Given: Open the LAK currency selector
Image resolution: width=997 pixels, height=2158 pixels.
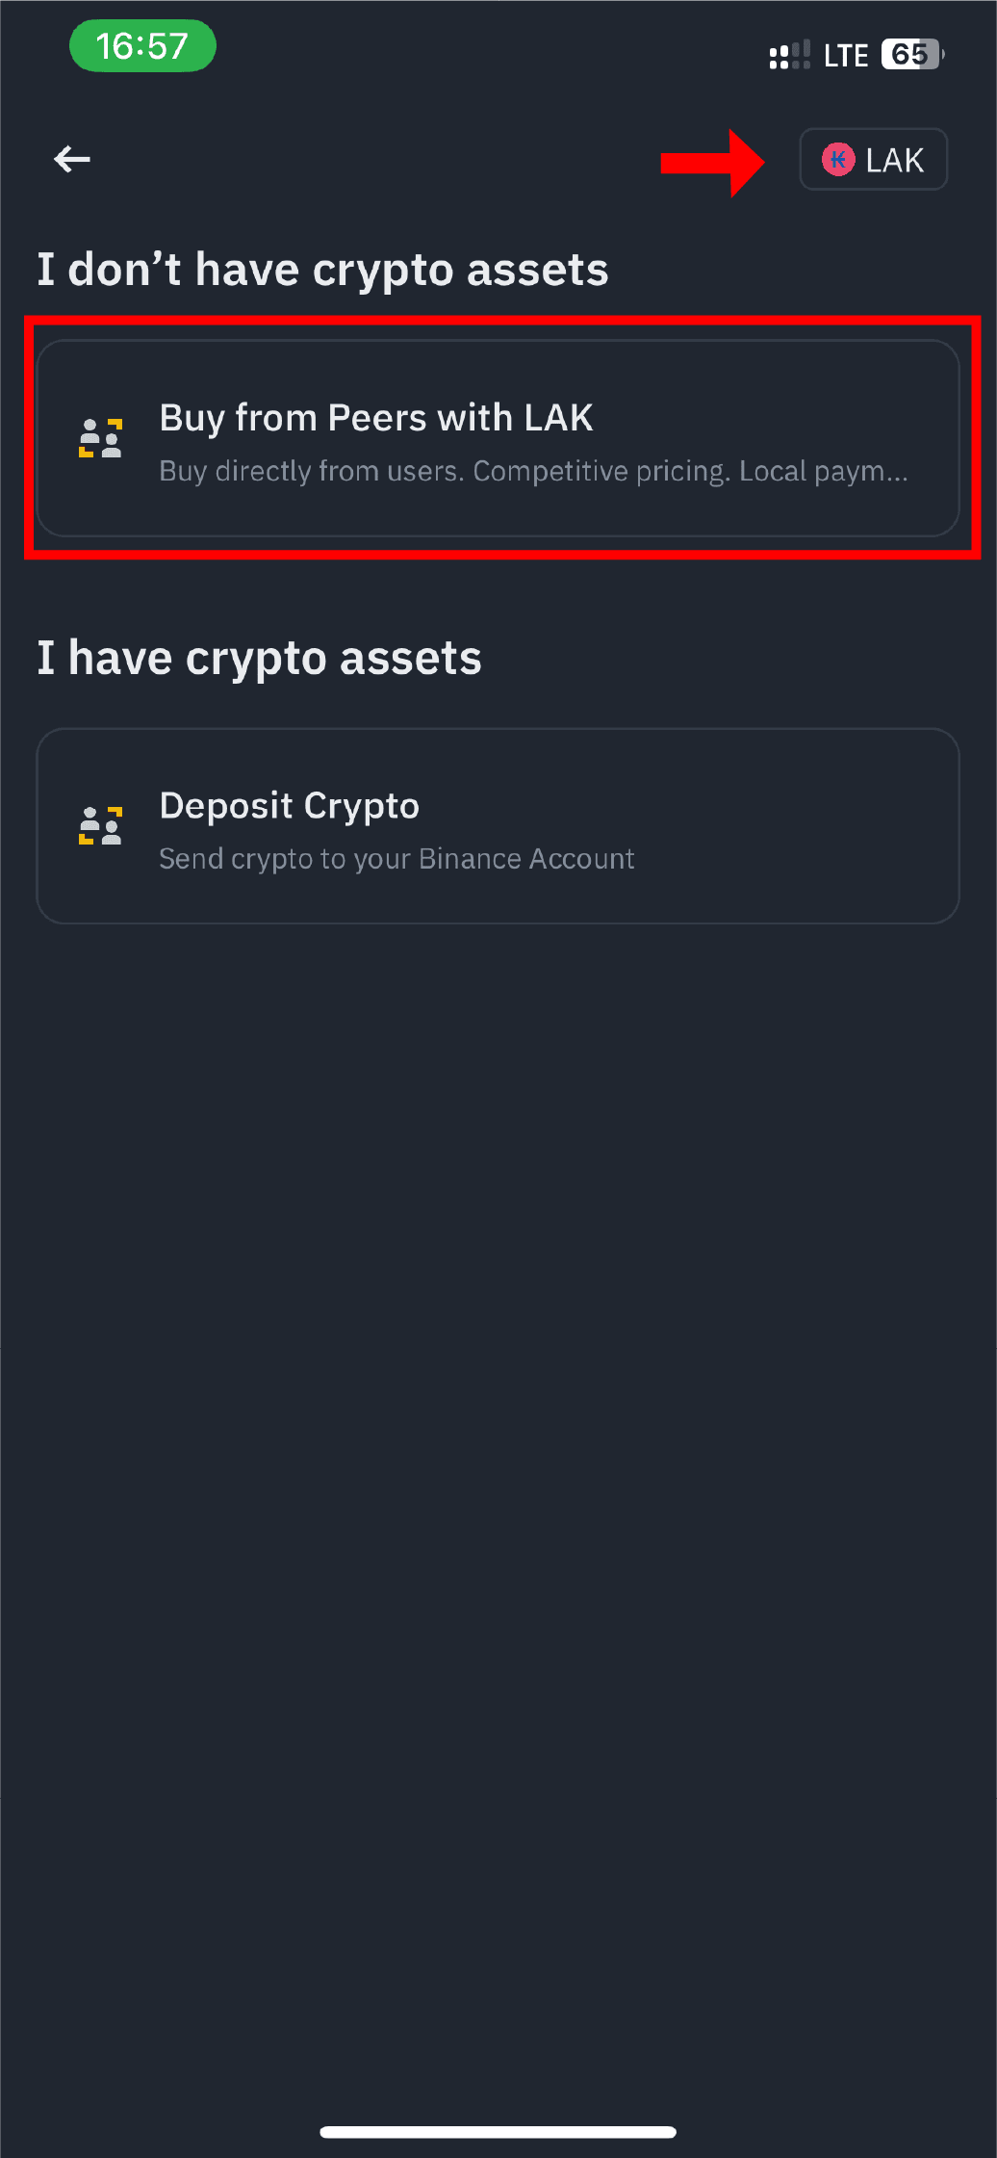Looking at the screenshot, I should (873, 160).
